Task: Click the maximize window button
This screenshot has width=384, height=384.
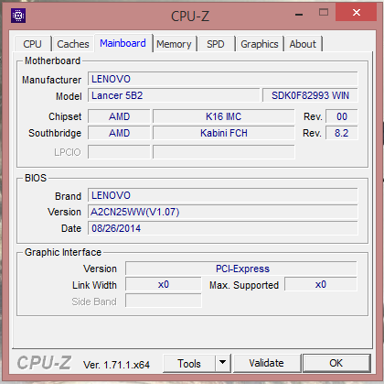Action: [x=324, y=12]
